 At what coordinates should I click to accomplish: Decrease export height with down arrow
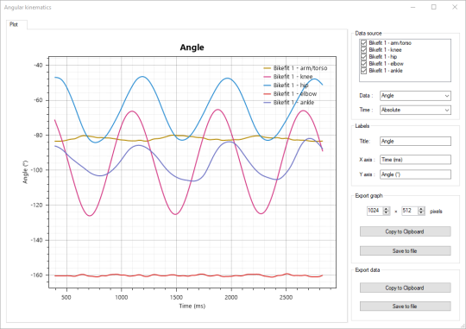421,212
